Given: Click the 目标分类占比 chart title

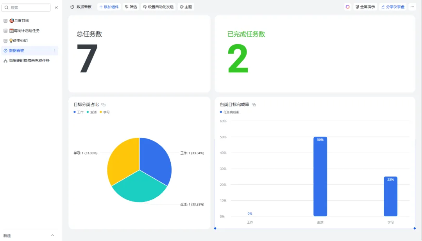Looking at the screenshot, I should click(x=86, y=104).
